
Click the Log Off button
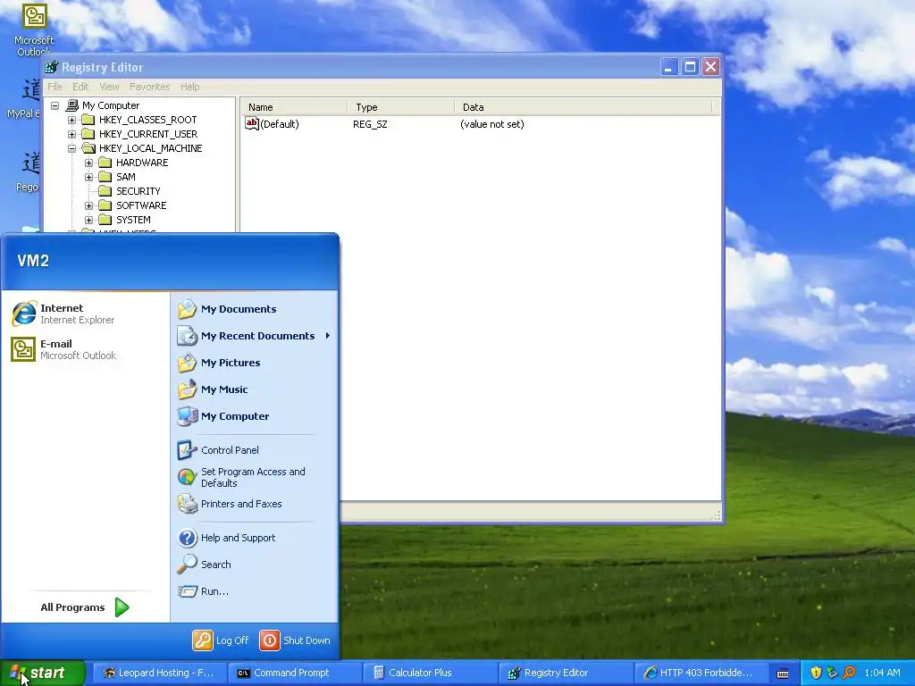[x=222, y=640]
